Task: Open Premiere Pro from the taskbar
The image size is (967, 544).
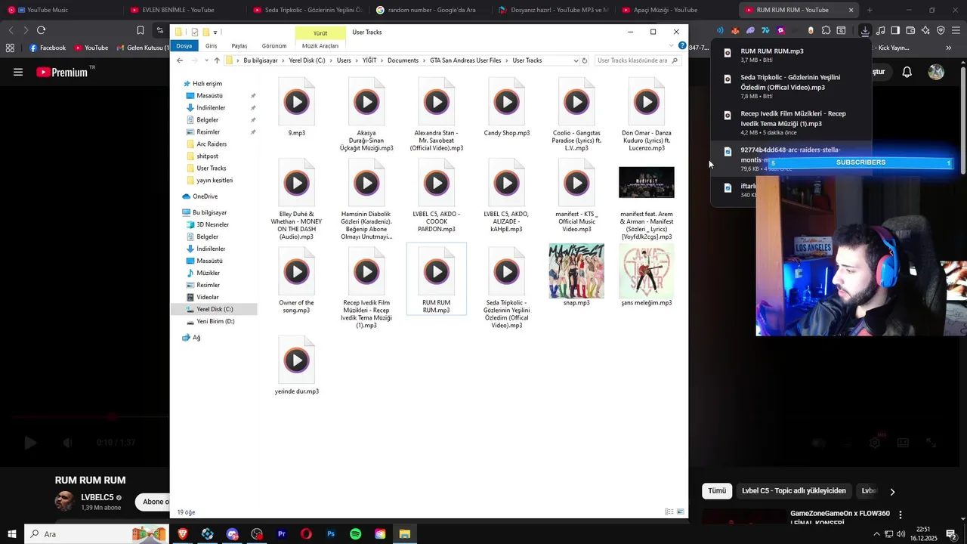Action: (282, 534)
